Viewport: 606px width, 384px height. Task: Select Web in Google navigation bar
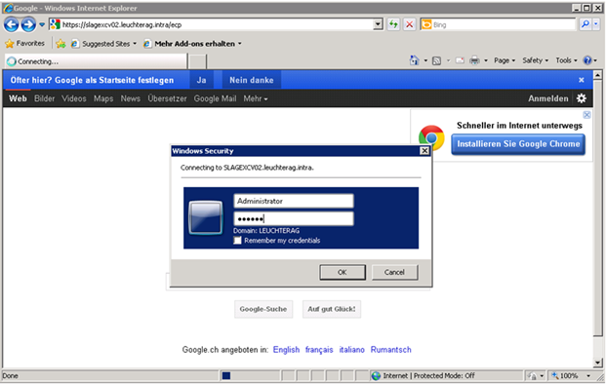[18, 98]
